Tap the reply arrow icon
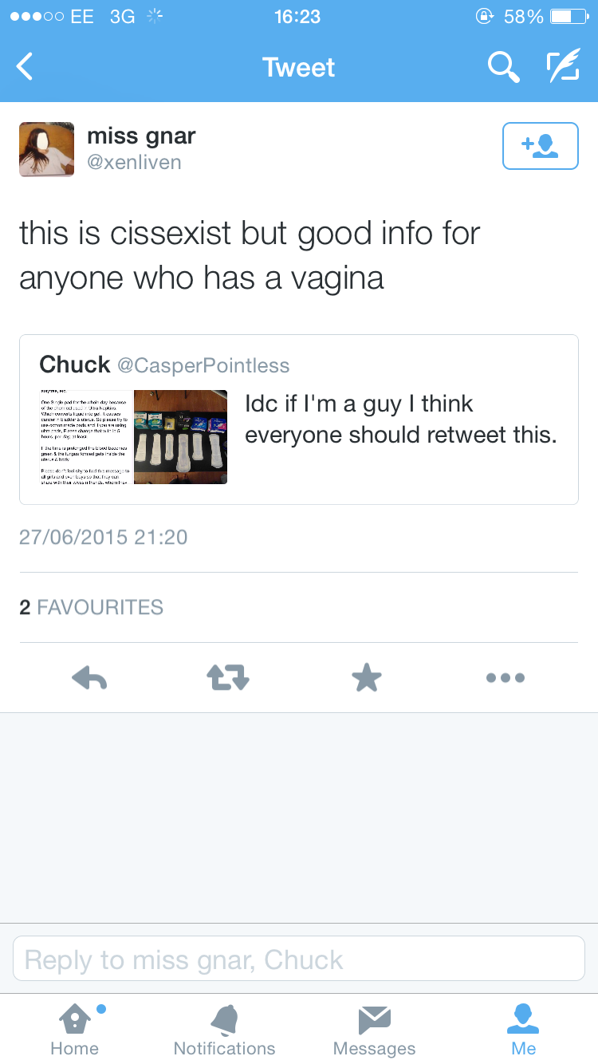Image resolution: width=598 pixels, height=1064 pixels. [89, 678]
